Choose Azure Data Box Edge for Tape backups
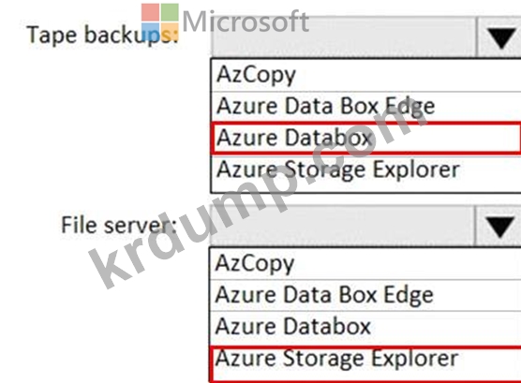The height and width of the screenshot is (383, 521). 365,107
